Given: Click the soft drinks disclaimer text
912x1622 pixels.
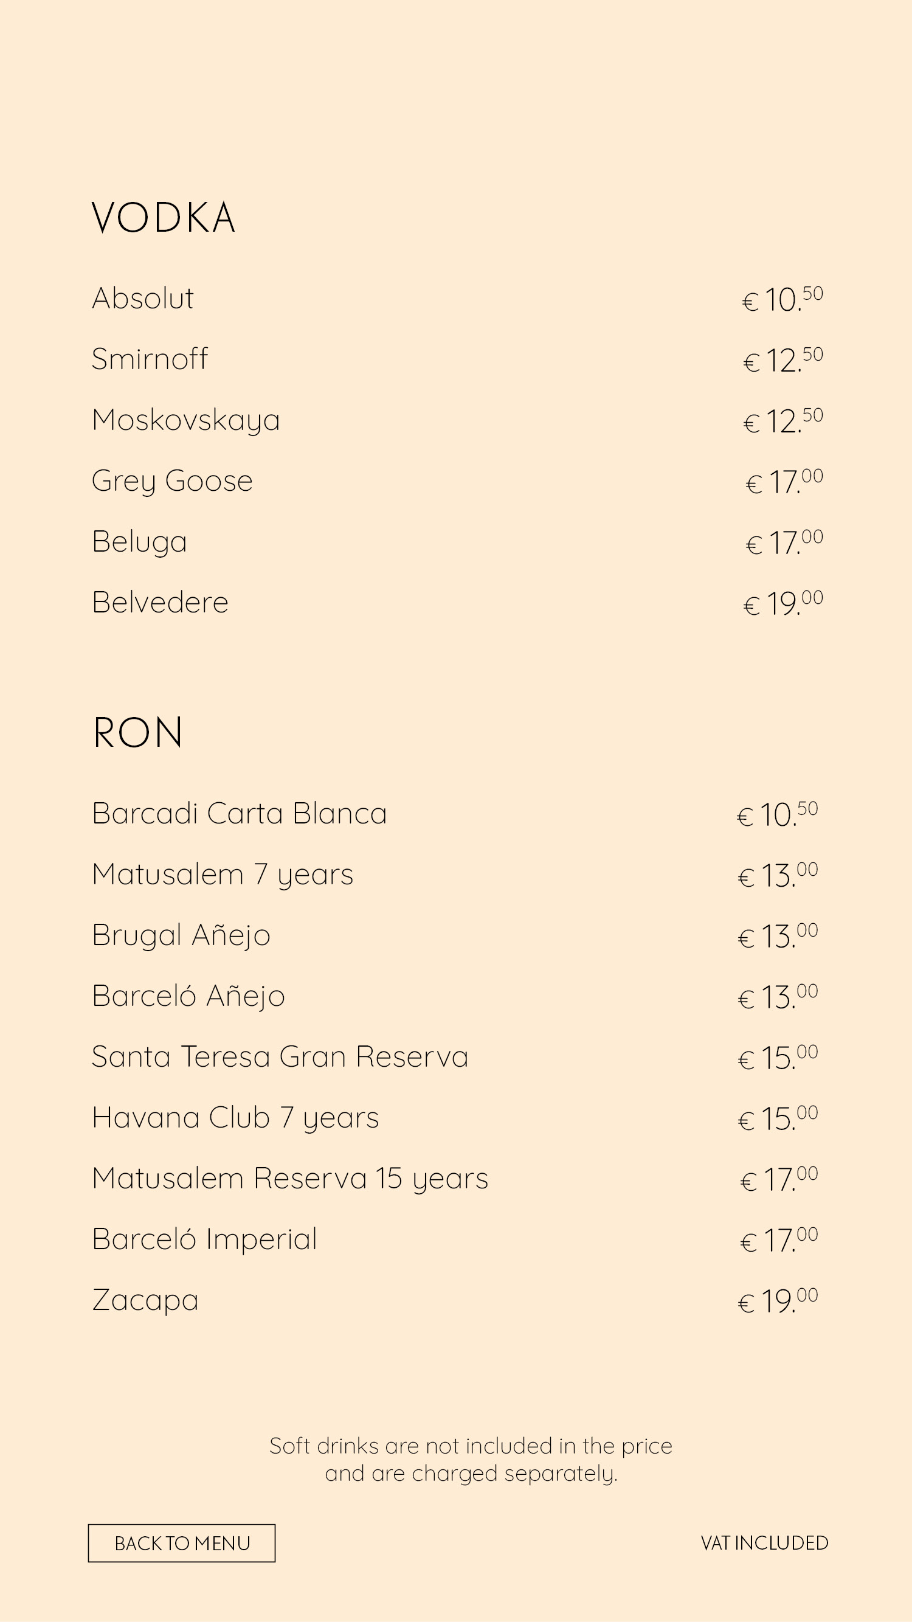Looking at the screenshot, I should click(x=471, y=1460).
